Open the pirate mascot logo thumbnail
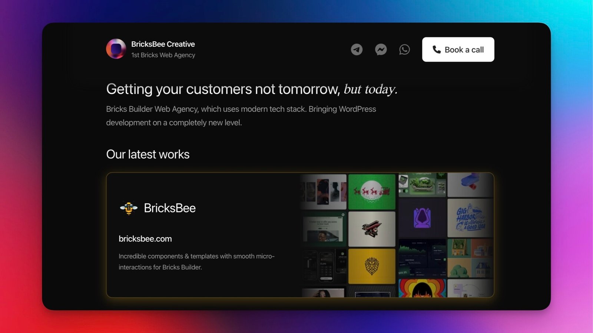 (x=372, y=229)
